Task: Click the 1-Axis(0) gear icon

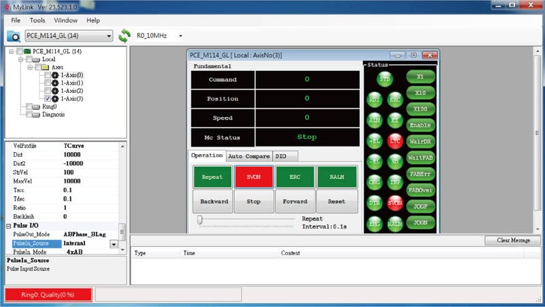Action: pyautogui.click(x=55, y=75)
